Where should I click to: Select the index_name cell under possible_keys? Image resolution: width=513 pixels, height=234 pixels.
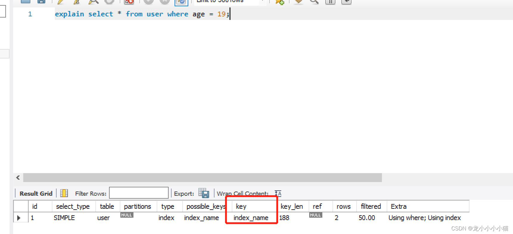point(201,218)
